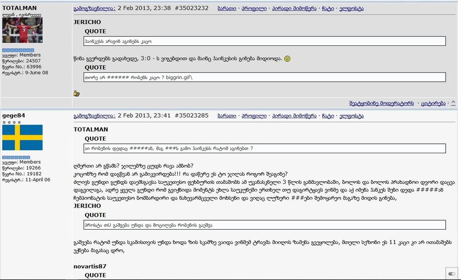This screenshot has width=461, height=280.
Task: Click შეატყობინე მოდერატორს report link
Action: coord(381,103)
